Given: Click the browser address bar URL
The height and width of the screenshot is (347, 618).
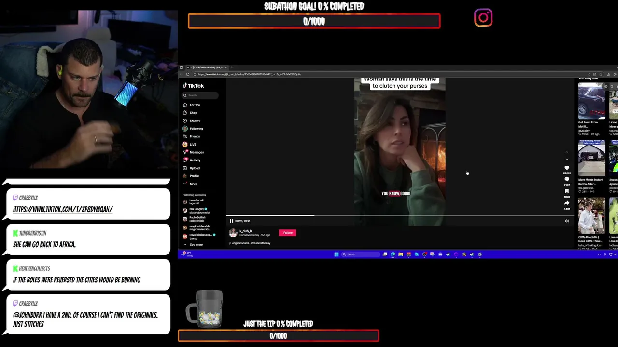Looking at the screenshot, I should (249, 74).
